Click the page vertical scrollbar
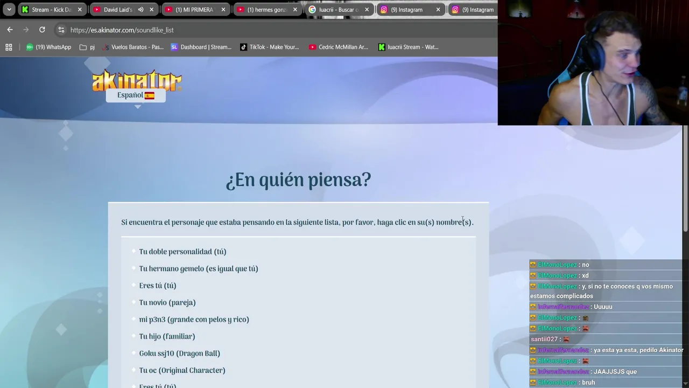This screenshot has width=689, height=388. 685,179
